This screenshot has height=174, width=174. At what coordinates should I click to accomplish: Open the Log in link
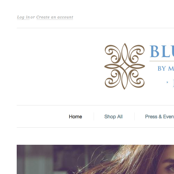[23, 17]
